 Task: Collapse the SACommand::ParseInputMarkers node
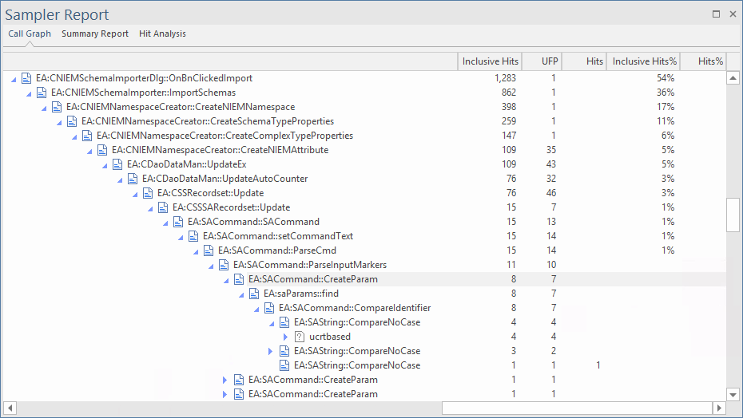210,265
